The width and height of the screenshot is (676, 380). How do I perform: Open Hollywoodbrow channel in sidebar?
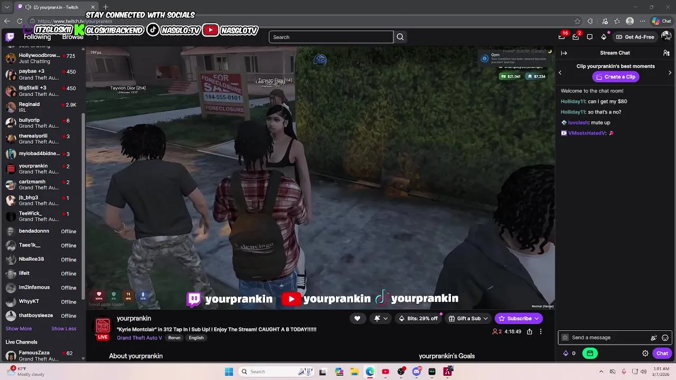pyautogui.click(x=41, y=58)
